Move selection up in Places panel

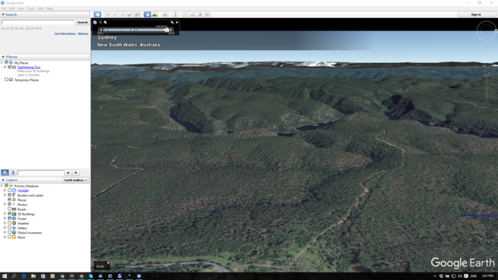tap(68, 173)
